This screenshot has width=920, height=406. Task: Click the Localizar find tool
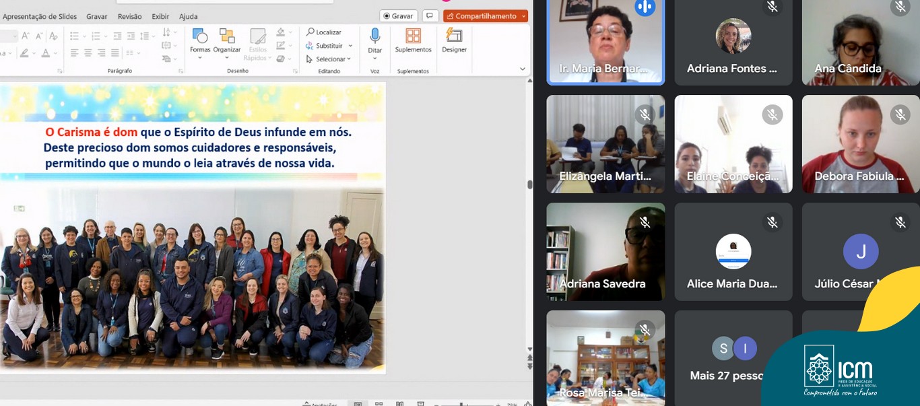[324, 32]
